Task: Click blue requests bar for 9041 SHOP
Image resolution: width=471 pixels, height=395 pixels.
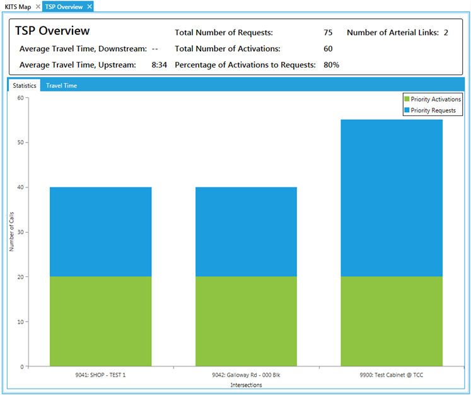Action: [100, 231]
